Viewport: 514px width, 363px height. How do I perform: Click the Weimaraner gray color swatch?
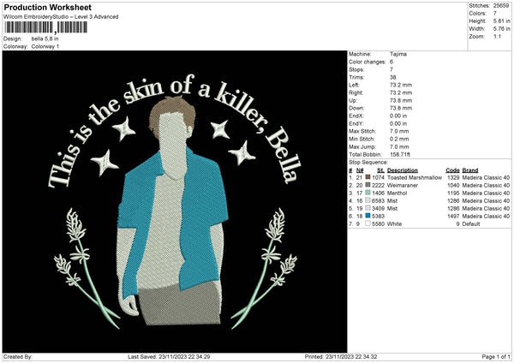[x=368, y=185]
